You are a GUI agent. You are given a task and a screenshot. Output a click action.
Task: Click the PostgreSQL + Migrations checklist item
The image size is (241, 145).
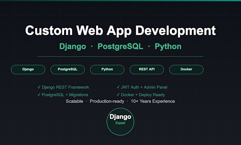coord(63,95)
